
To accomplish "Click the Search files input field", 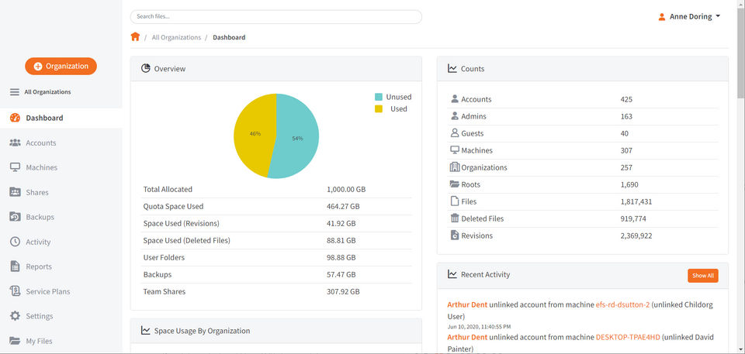I will point(276,16).
